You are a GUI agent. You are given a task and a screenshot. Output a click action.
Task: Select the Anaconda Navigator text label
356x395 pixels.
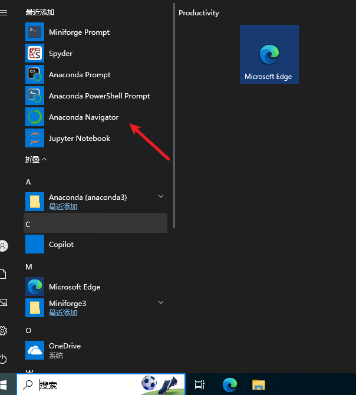coord(84,117)
